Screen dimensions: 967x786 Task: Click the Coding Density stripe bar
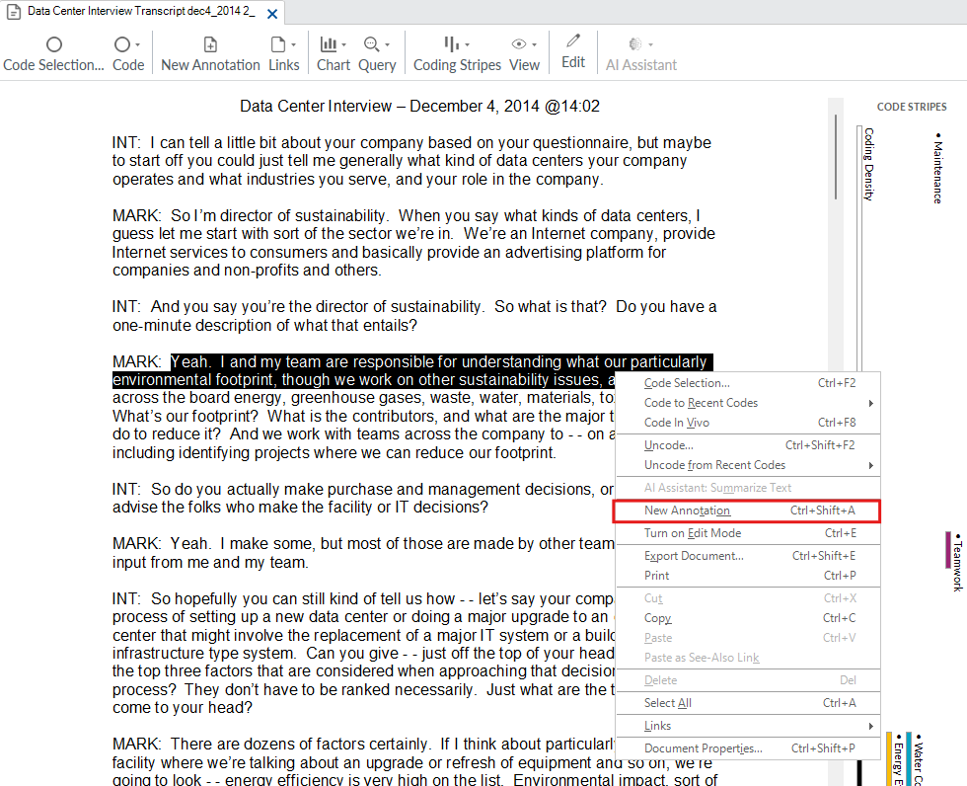coord(859,247)
